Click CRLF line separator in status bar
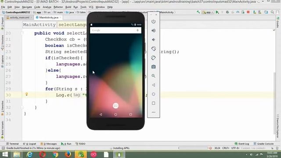 tap(226, 148)
